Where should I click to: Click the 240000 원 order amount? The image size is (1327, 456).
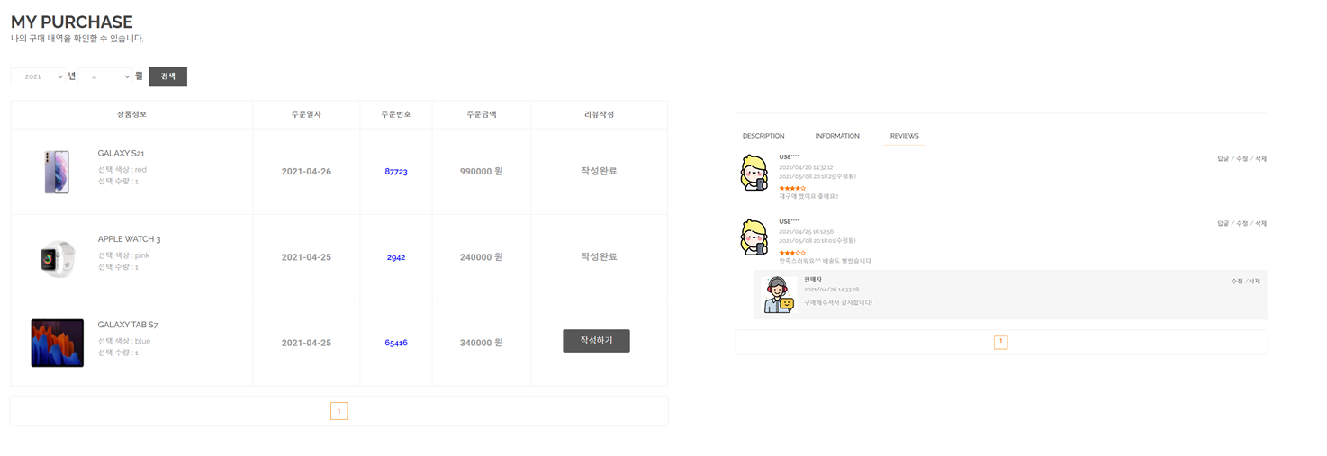(482, 257)
